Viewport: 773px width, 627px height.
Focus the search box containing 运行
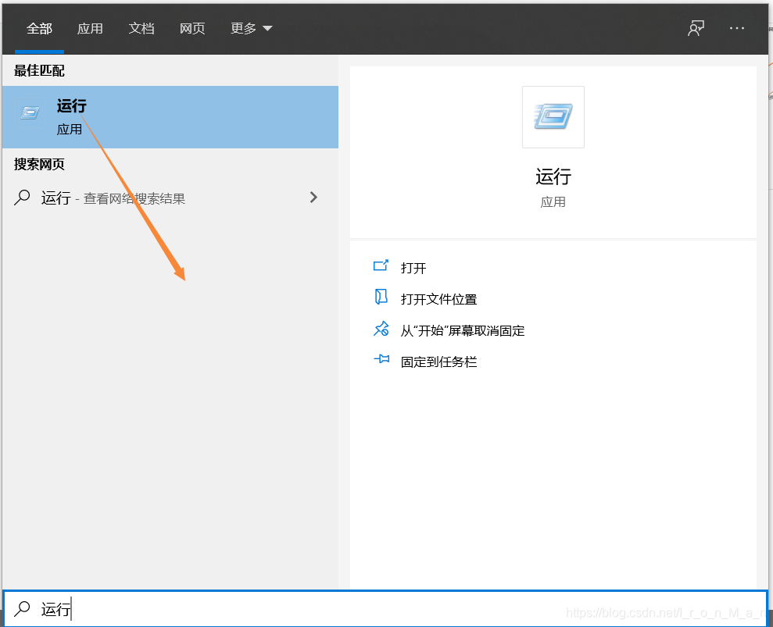coord(385,609)
